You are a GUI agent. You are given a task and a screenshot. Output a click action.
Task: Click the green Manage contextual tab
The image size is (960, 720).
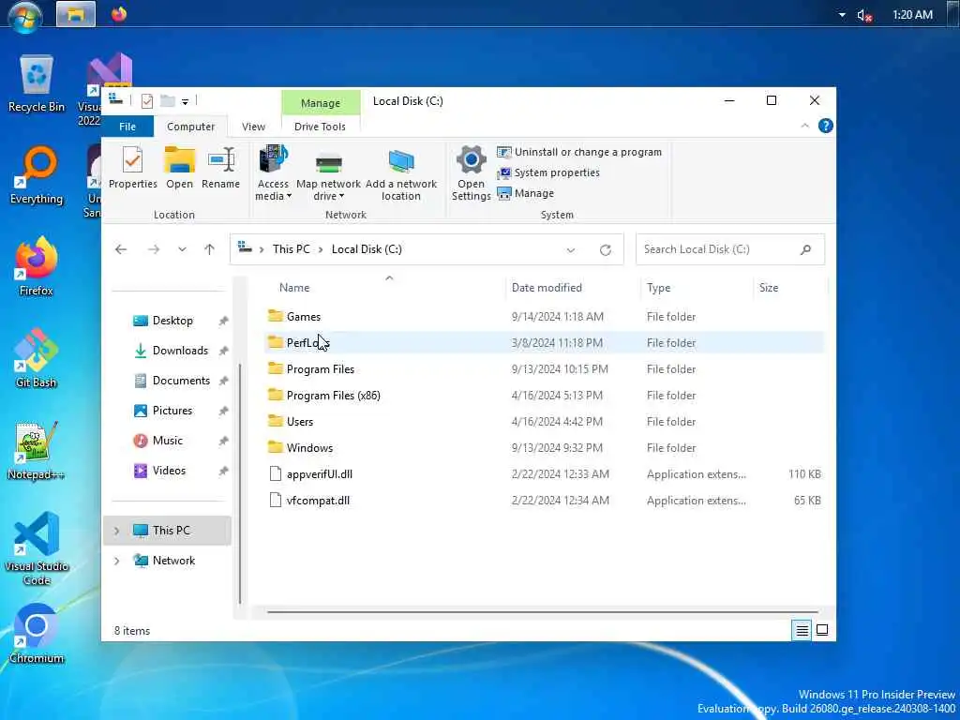[x=321, y=103]
